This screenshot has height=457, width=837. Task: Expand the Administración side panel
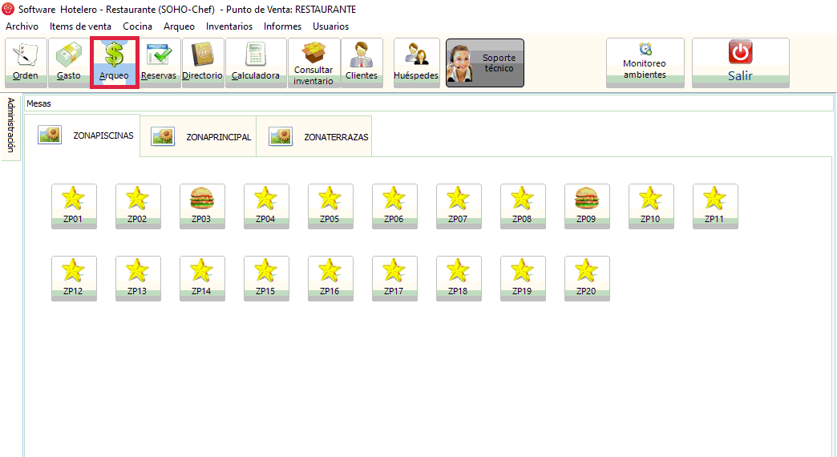(10, 126)
